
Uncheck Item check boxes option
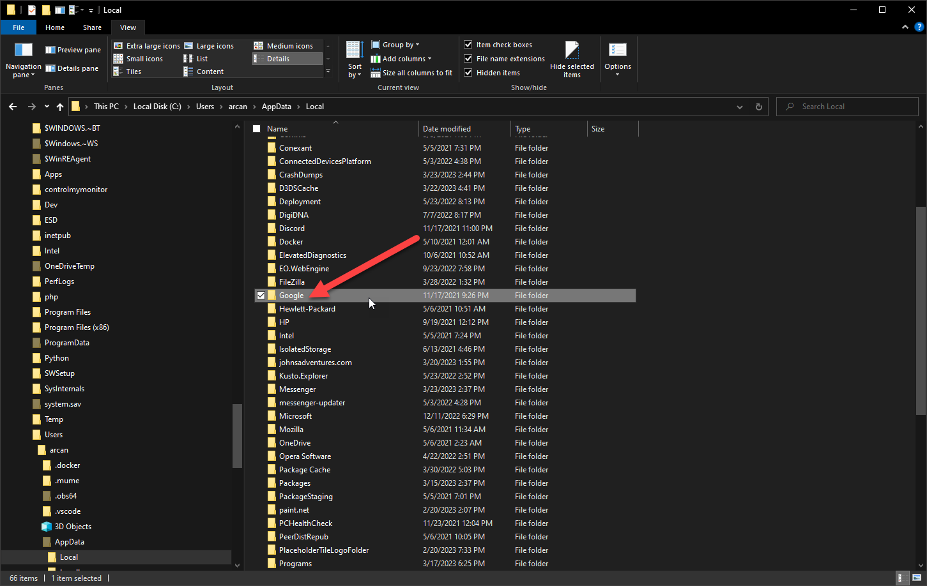coord(468,45)
